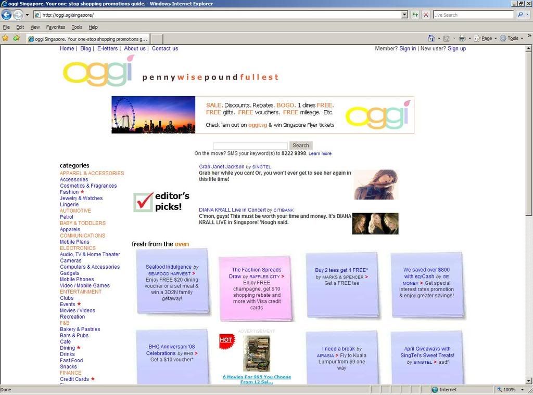Viewport: 533px width, 395px height.
Task: Click the oggi logo at page top
Action: click(x=99, y=71)
